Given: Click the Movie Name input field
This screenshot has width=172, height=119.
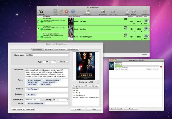Looking at the screenshot, I should (47, 55).
